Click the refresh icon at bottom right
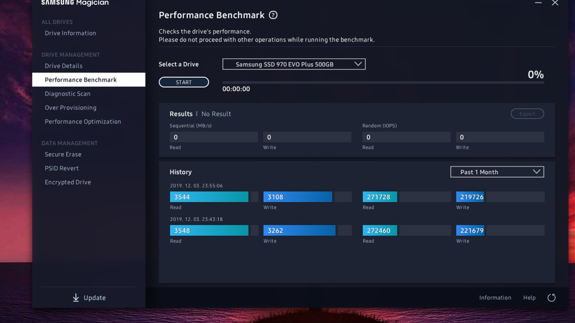The height and width of the screenshot is (323, 575). click(552, 297)
